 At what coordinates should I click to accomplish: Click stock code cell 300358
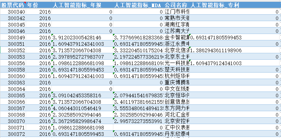tap(13, 70)
